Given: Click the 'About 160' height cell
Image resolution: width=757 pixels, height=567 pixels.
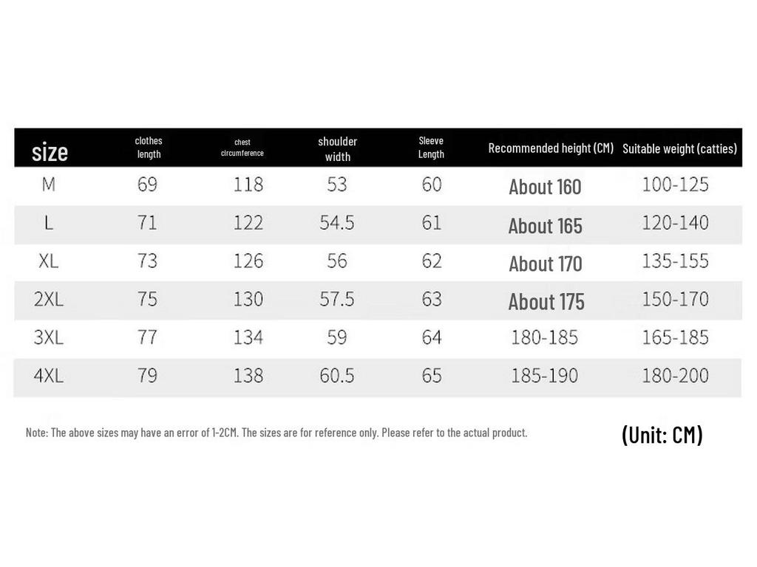Looking at the screenshot, I should pyautogui.click(x=545, y=188).
